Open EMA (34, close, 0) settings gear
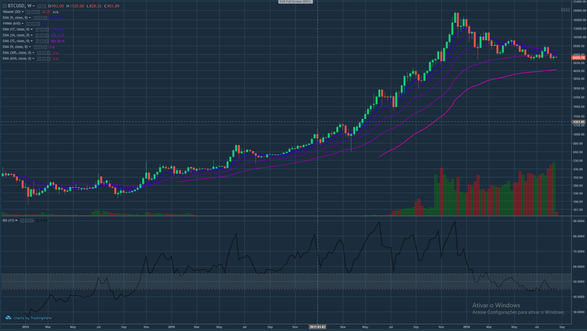 coord(42,35)
